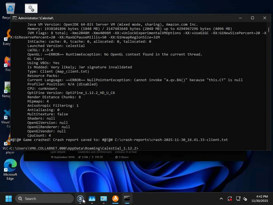Click the taskbar Search box

45,199
